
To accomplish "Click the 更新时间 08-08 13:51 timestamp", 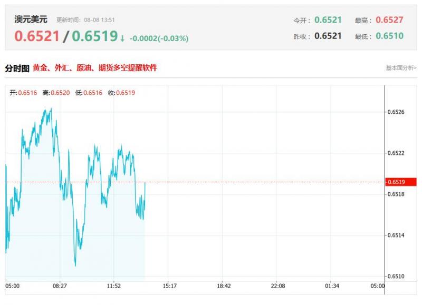I will pyautogui.click(x=85, y=20).
